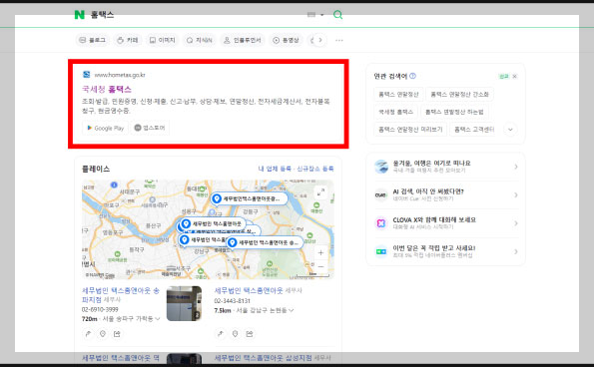The image size is (594, 367).
Task: Click the Naver Plus membership green icon
Action: [x=381, y=251]
